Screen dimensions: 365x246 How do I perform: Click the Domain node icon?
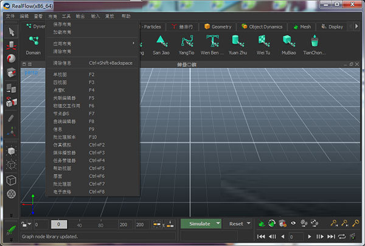click(x=33, y=41)
